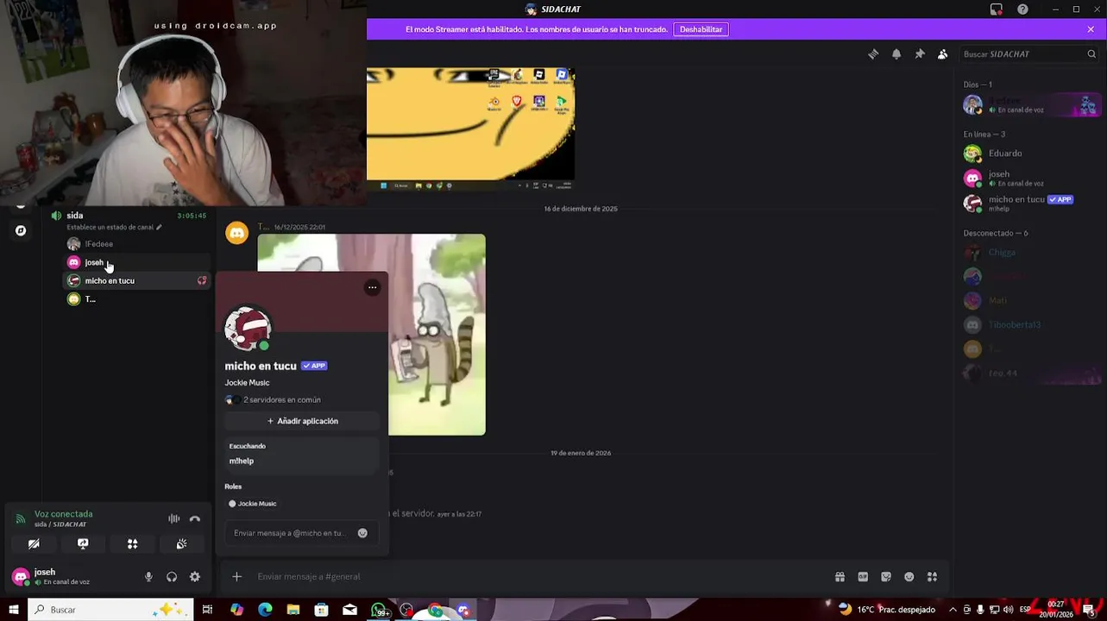Screen dimensions: 1107x621
Task: Select user T... in the voice channel
Action: point(138,299)
